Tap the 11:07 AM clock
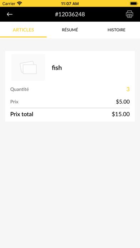 pos(70,4)
